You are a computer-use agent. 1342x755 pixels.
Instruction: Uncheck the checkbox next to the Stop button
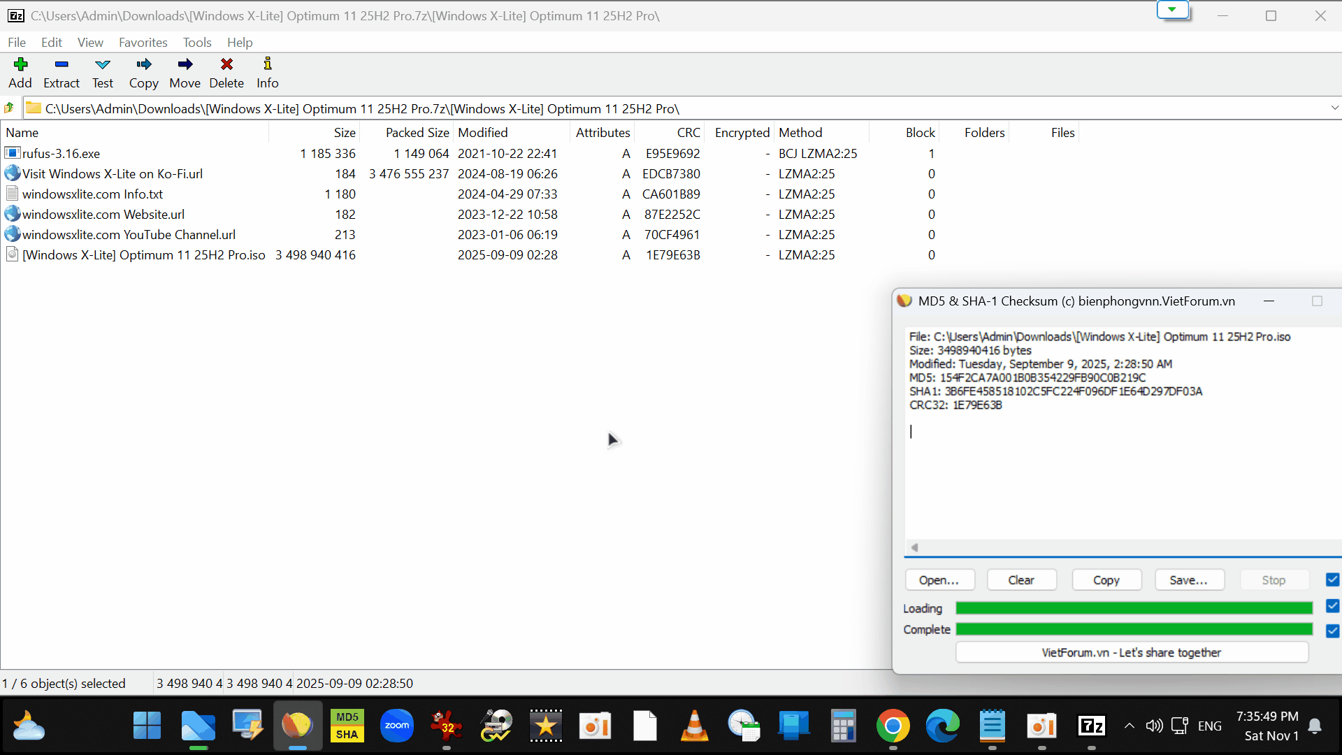(x=1331, y=579)
